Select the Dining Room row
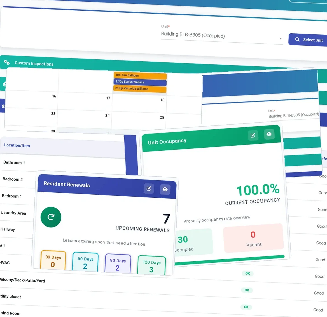Image resolution: width=327 pixels, height=317 pixels. point(10,313)
